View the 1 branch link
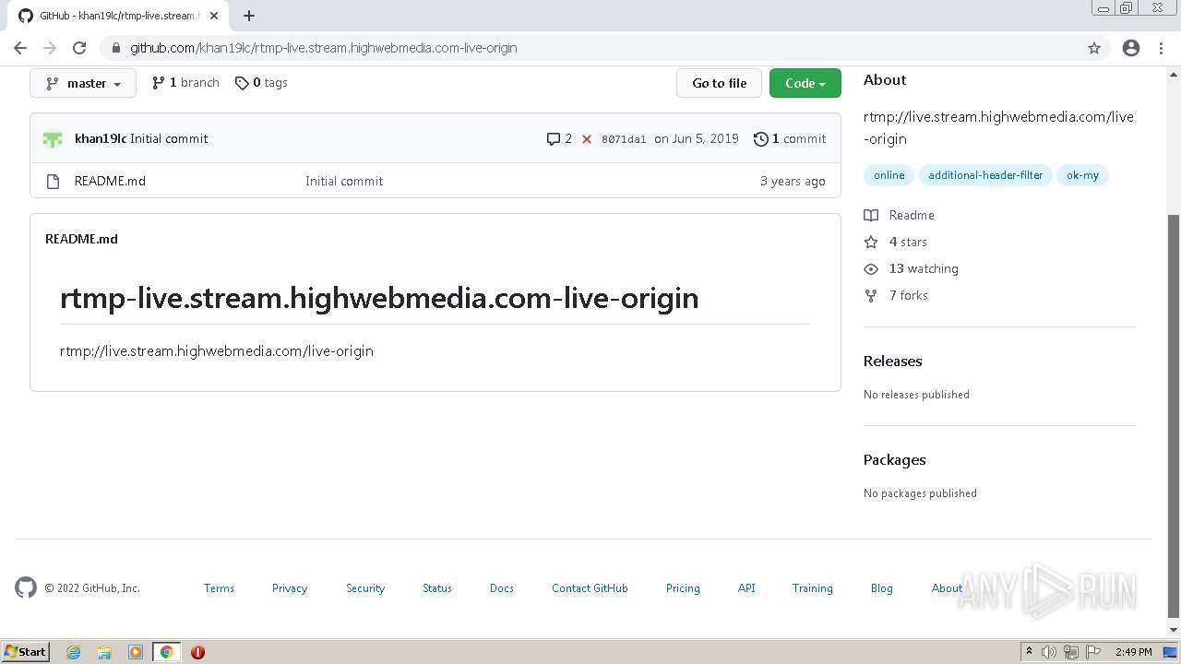The image size is (1181, 664). coord(185,83)
